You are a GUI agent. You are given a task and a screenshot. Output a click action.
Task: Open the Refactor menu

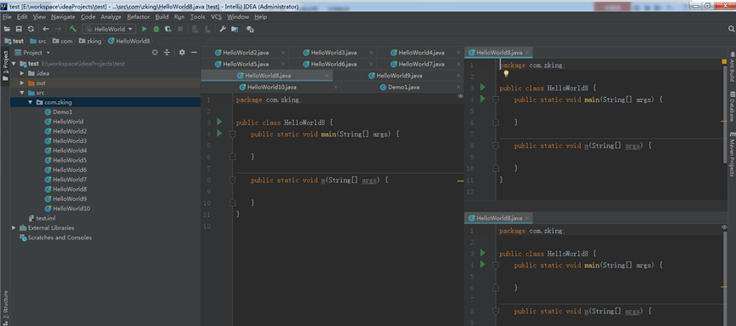138,17
